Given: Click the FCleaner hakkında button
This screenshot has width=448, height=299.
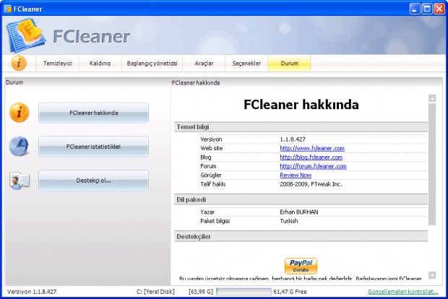Looking at the screenshot, I should click(94, 113).
